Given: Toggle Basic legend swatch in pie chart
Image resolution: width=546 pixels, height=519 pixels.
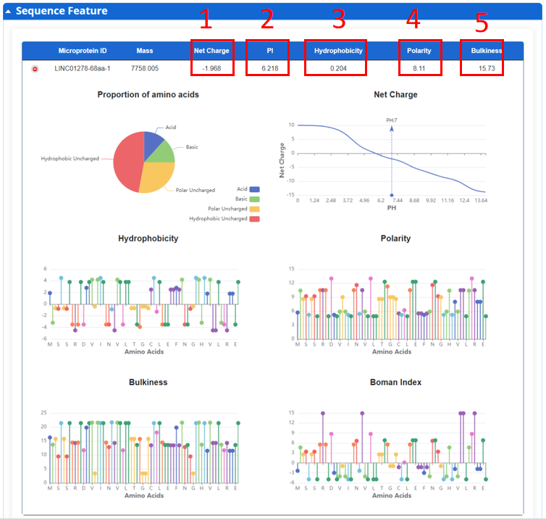Looking at the screenshot, I should pos(254,199).
